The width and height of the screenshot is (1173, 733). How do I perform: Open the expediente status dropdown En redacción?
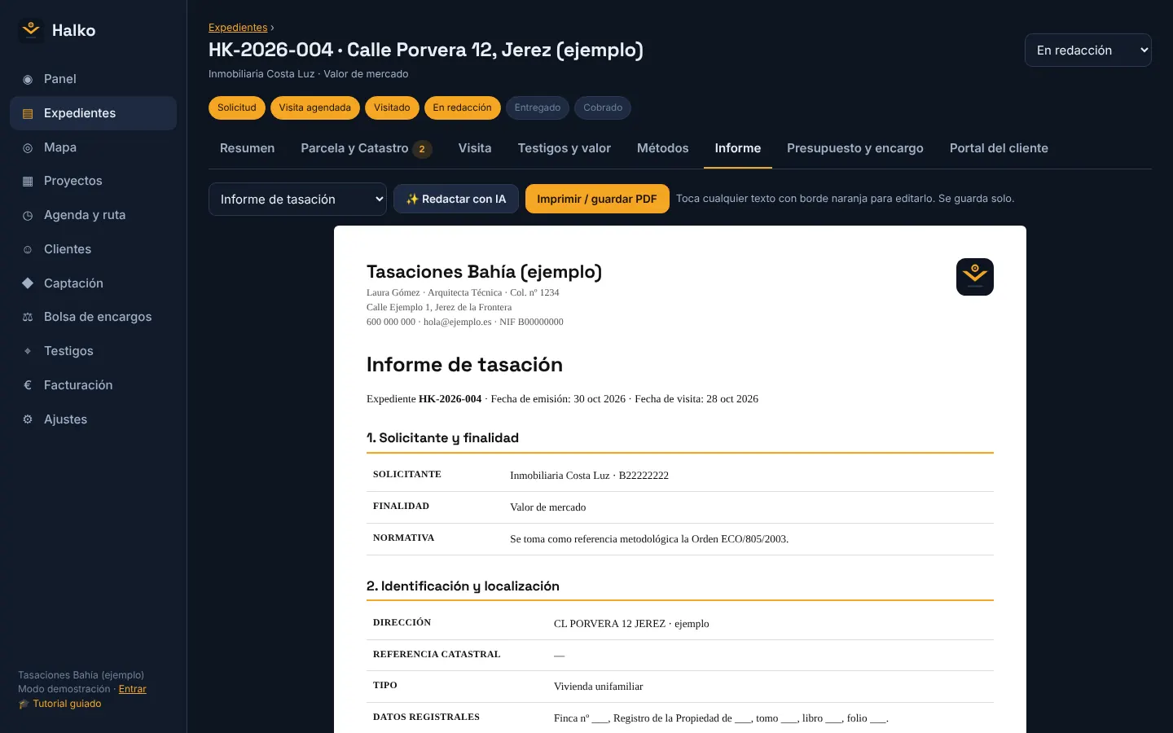coord(1087,50)
